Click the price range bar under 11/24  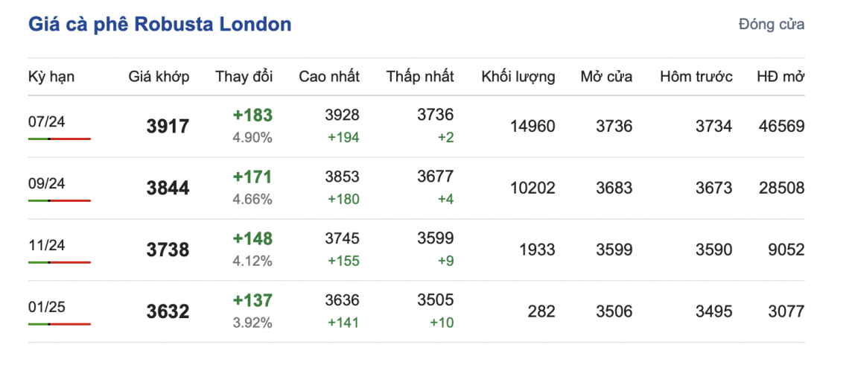click(60, 262)
